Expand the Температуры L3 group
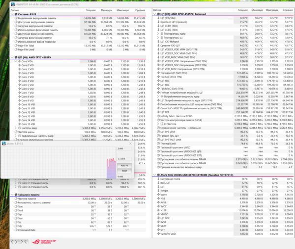295x249 pixels. pyautogui.click(x=158, y=38)
